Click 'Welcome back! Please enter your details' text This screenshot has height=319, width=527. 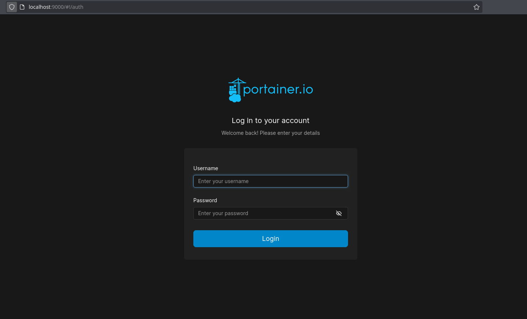pyautogui.click(x=270, y=133)
